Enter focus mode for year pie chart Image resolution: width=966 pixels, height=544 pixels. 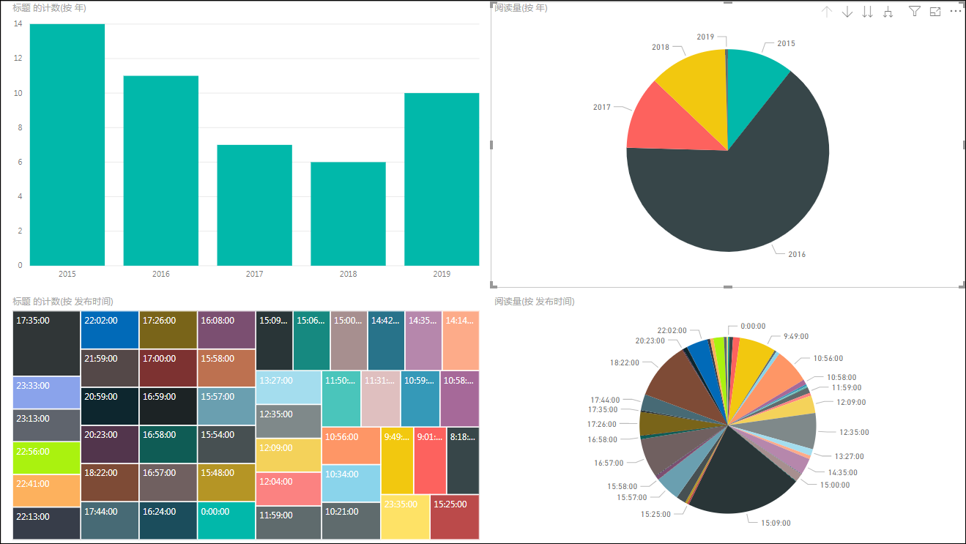pyautogui.click(x=935, y=11)
